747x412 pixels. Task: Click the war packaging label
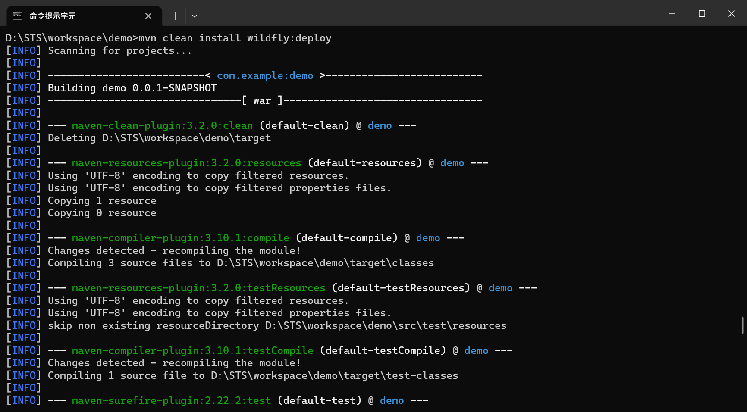(261, 100)
